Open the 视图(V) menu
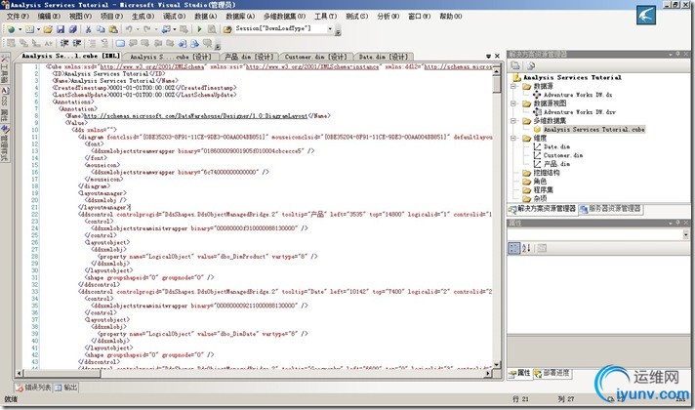Image resolution: width=695 pixels, height=410 pixels. click(80, 16)
